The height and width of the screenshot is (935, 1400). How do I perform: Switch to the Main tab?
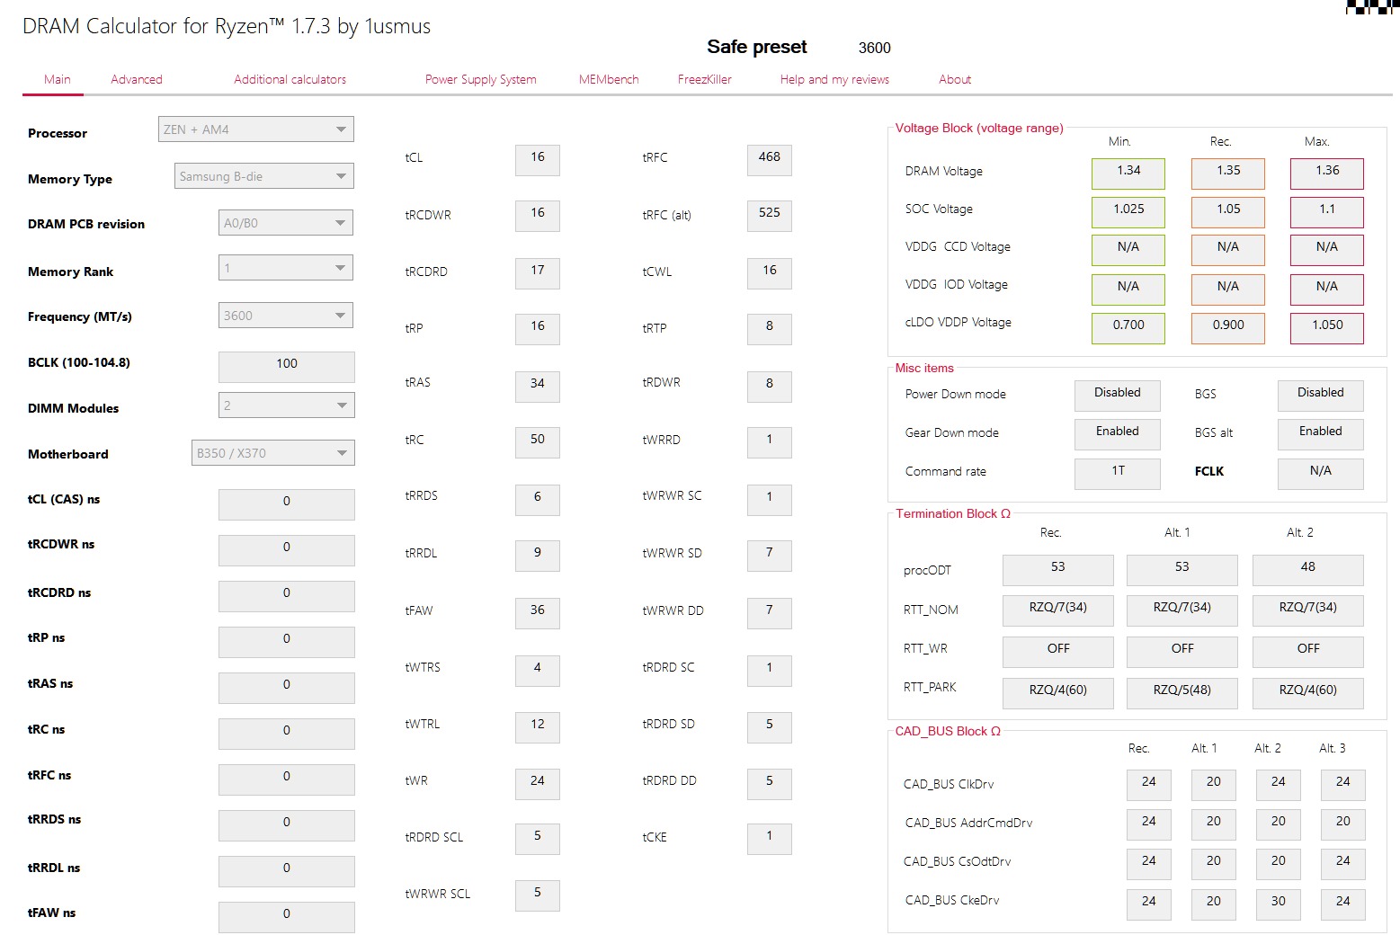[x=58, y=79]
